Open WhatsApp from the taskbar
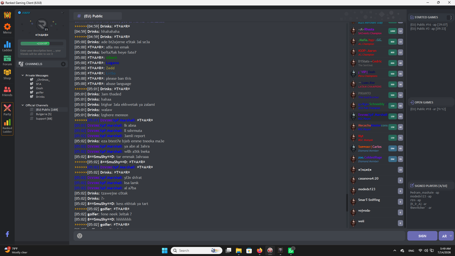Screen dimensions: 455x256 [x=291, y=250]
